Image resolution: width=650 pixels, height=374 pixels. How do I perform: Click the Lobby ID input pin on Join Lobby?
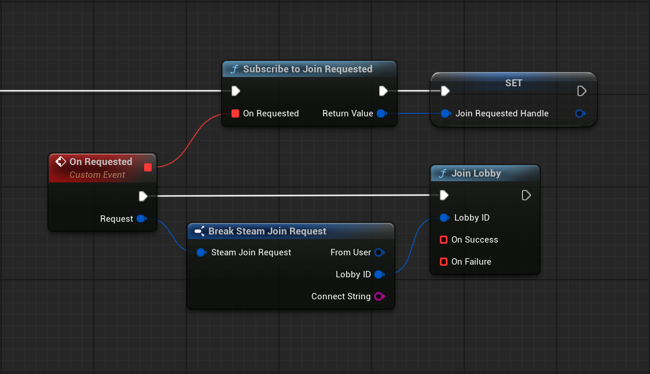444,218
